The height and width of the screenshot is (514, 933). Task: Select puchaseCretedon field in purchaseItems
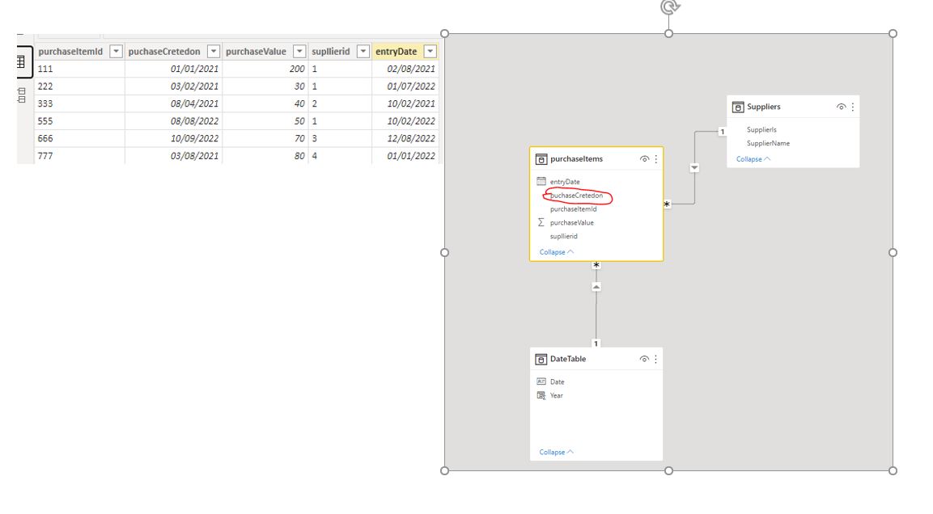click(576, 196)
